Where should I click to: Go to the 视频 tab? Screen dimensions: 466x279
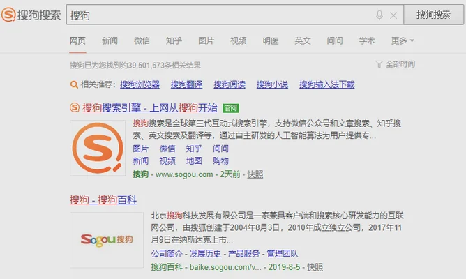click(238, 40)
